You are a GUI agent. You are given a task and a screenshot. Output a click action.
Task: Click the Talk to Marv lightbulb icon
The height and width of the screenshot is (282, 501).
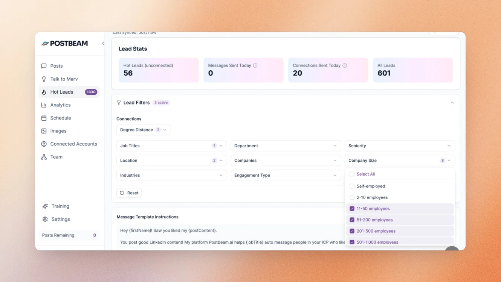click(44, 79)
